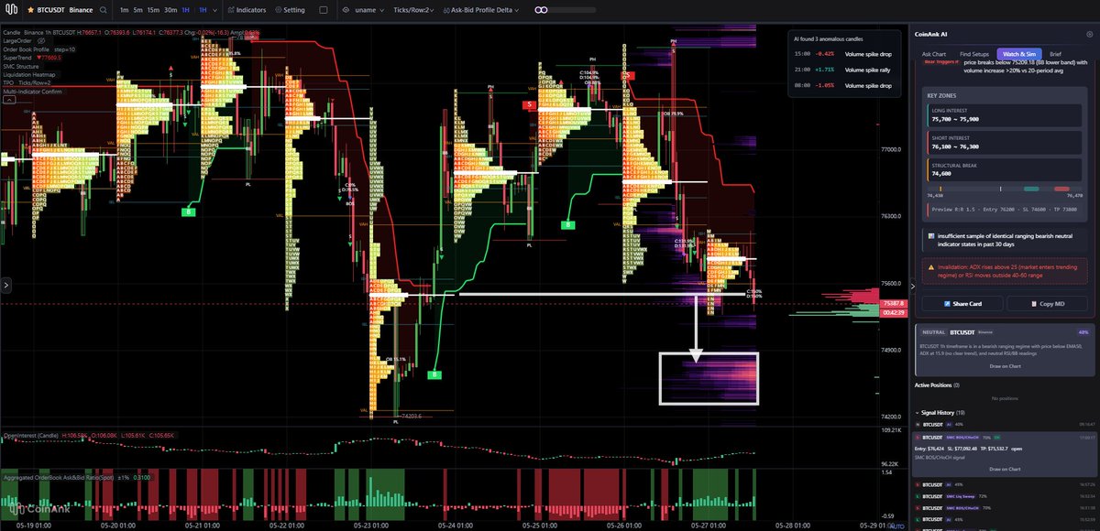Select the 5m timeframe
The image size is (1100, 531).
pyautogui.click(x=138, y=10)
